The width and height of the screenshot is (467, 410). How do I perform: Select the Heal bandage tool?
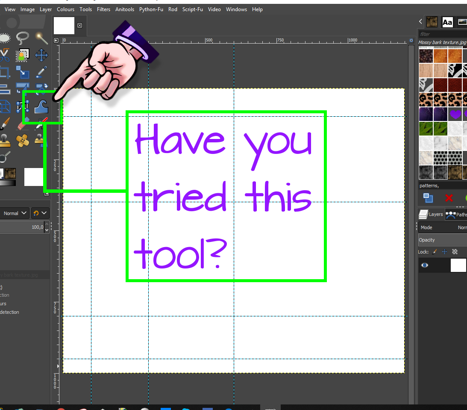click(x=23, y=141)
